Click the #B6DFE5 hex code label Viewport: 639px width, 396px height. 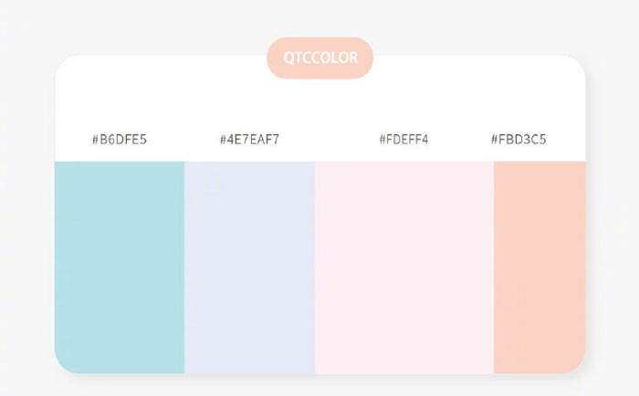click(120, 140)
